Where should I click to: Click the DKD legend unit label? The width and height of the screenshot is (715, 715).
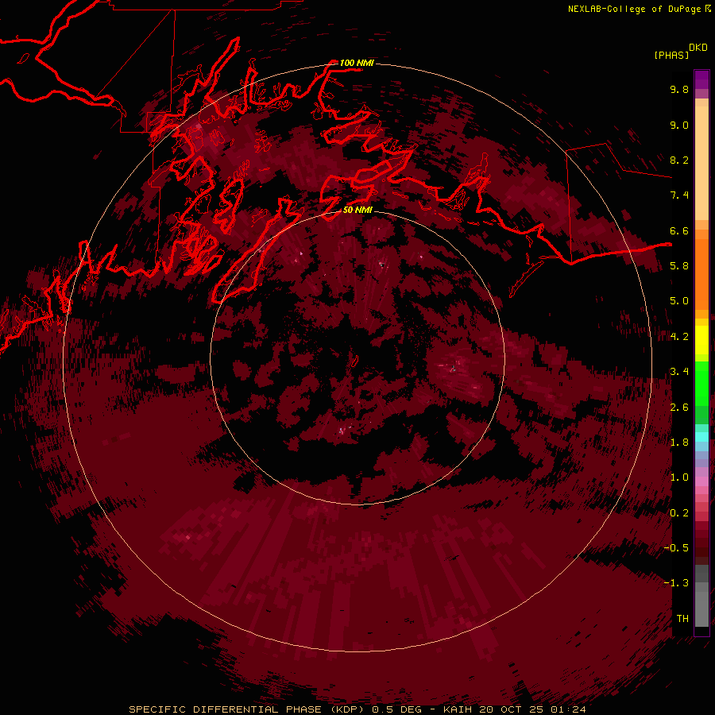click(x=698, y=48)
